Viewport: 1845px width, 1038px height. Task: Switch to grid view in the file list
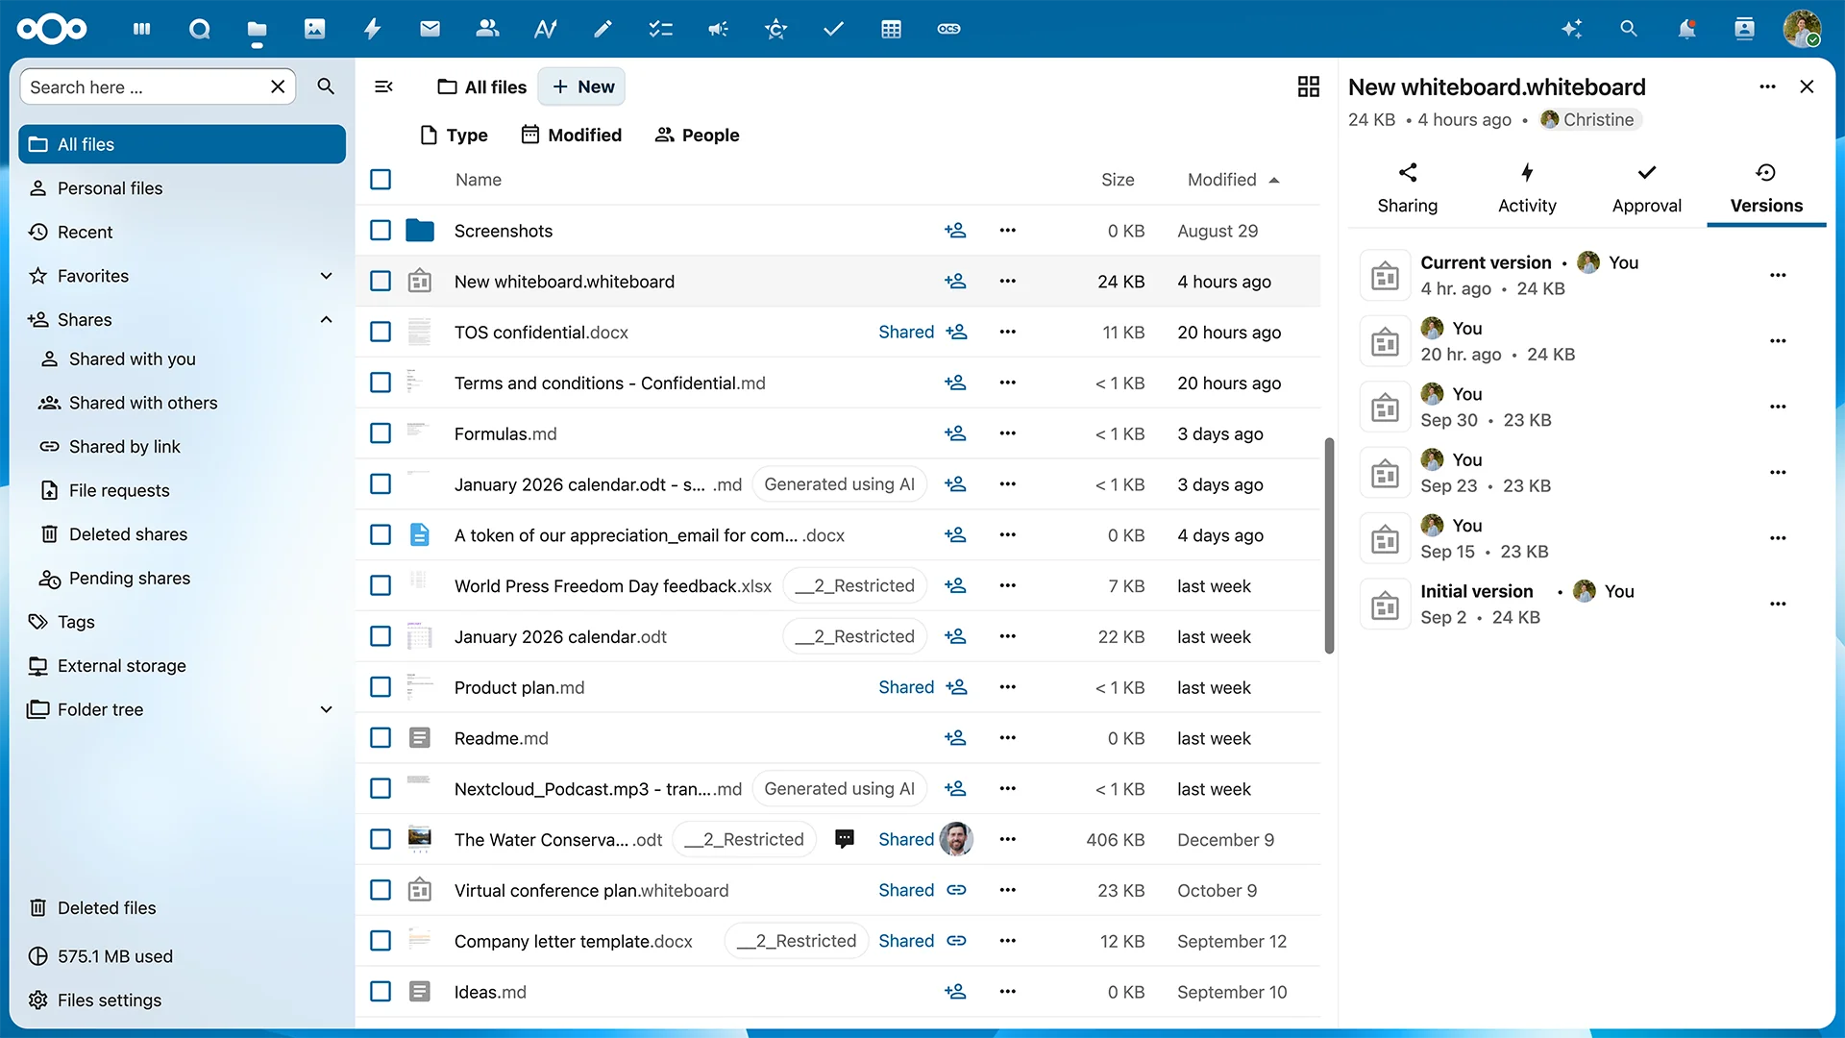click(1308, 86)
